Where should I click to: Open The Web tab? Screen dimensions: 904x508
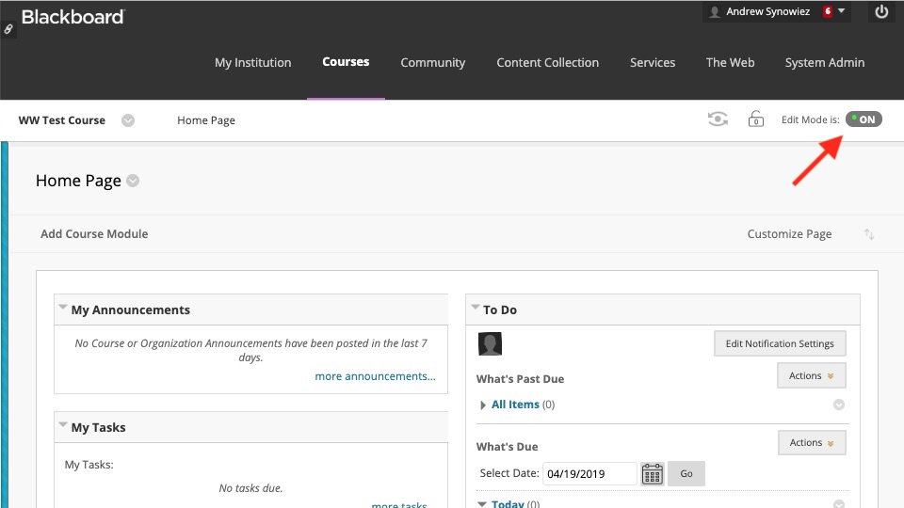click(x=730, y=62)
